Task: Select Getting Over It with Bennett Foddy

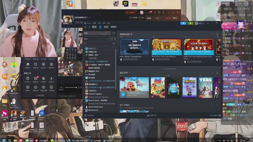Action: coord(100,104)
